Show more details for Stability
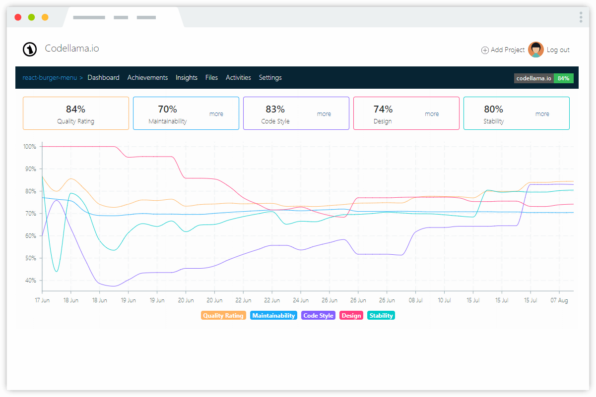The height and width of the screenshot is (397, 596). (x=542, y=114)
